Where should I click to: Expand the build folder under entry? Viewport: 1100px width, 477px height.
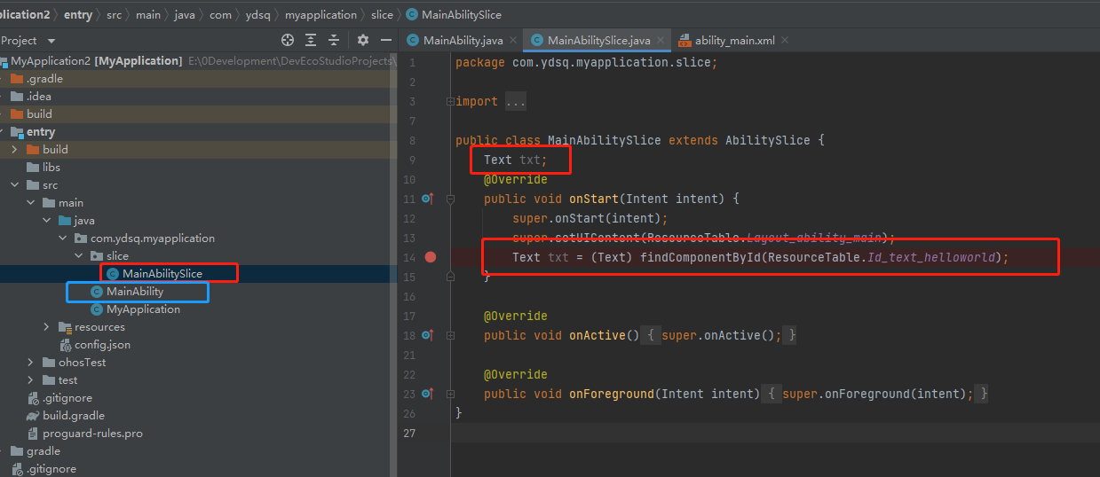pyautogui.click(x=15, y=150)
